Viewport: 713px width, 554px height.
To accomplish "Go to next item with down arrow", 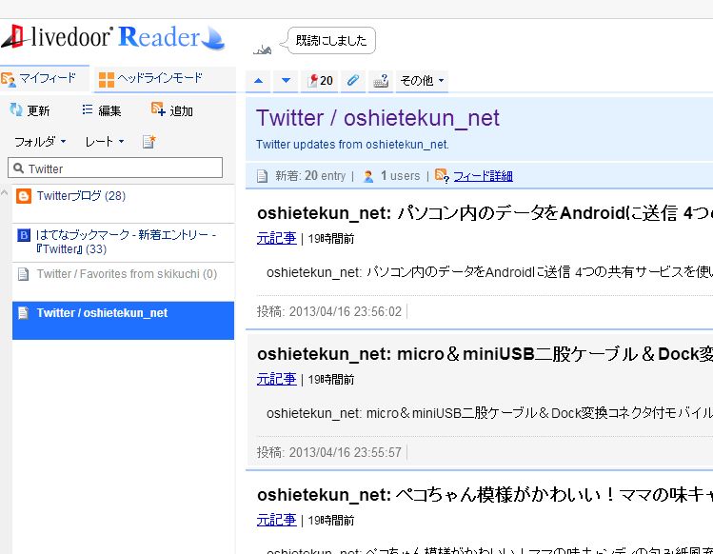I will [x=286, y=81].
